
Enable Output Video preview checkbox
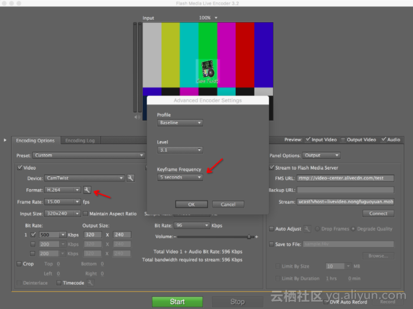click(343, 139)
